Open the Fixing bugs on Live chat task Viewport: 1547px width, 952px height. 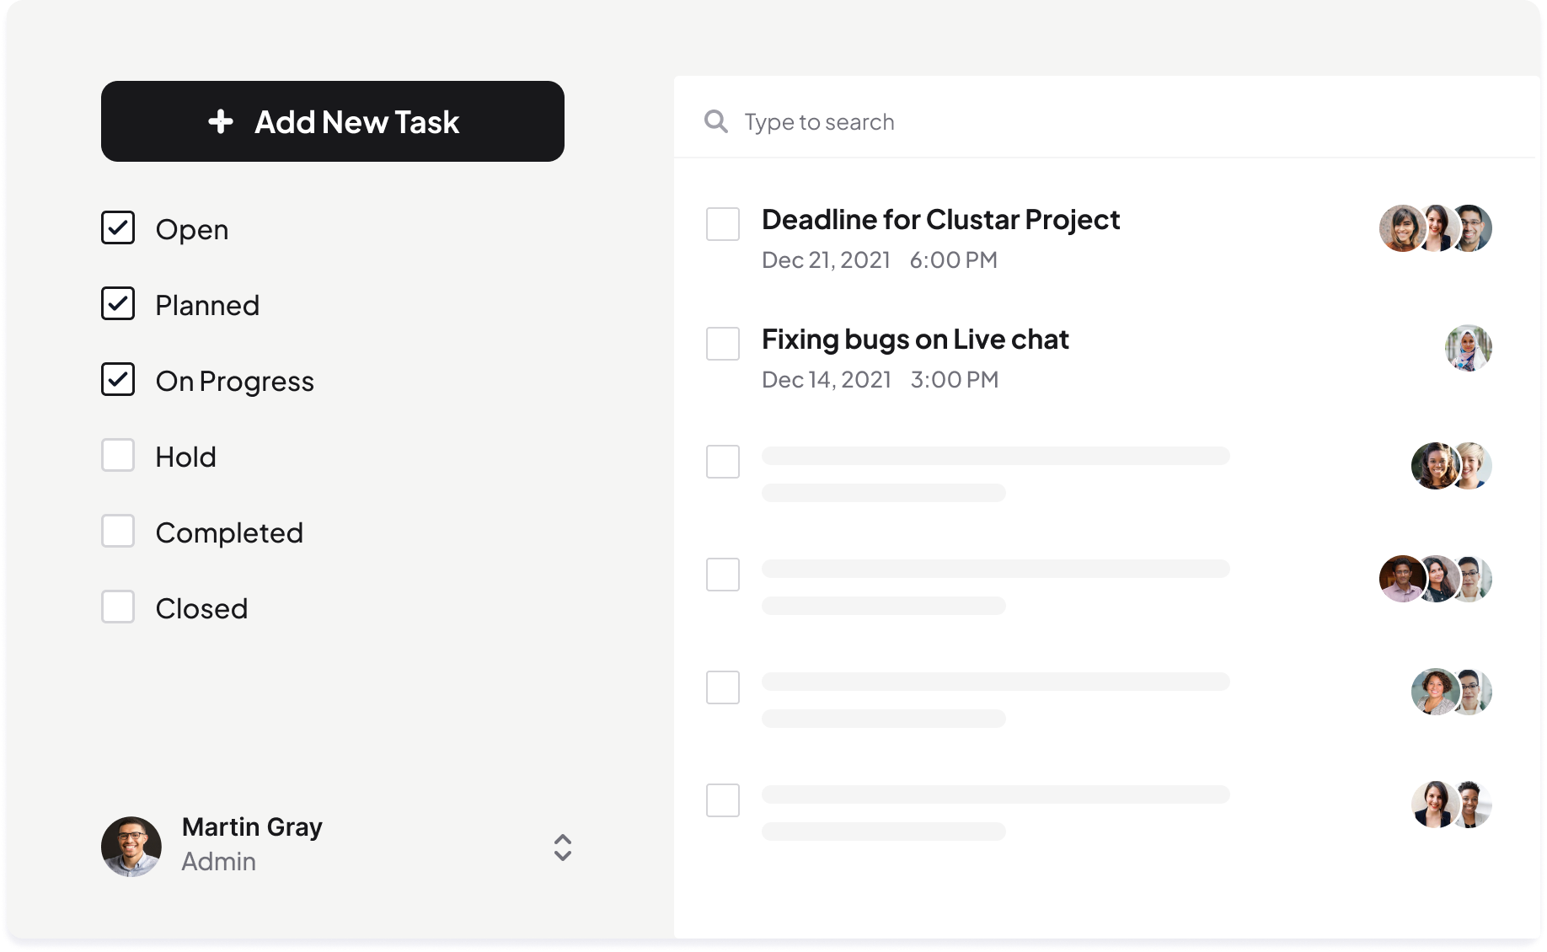pos(915,340)
